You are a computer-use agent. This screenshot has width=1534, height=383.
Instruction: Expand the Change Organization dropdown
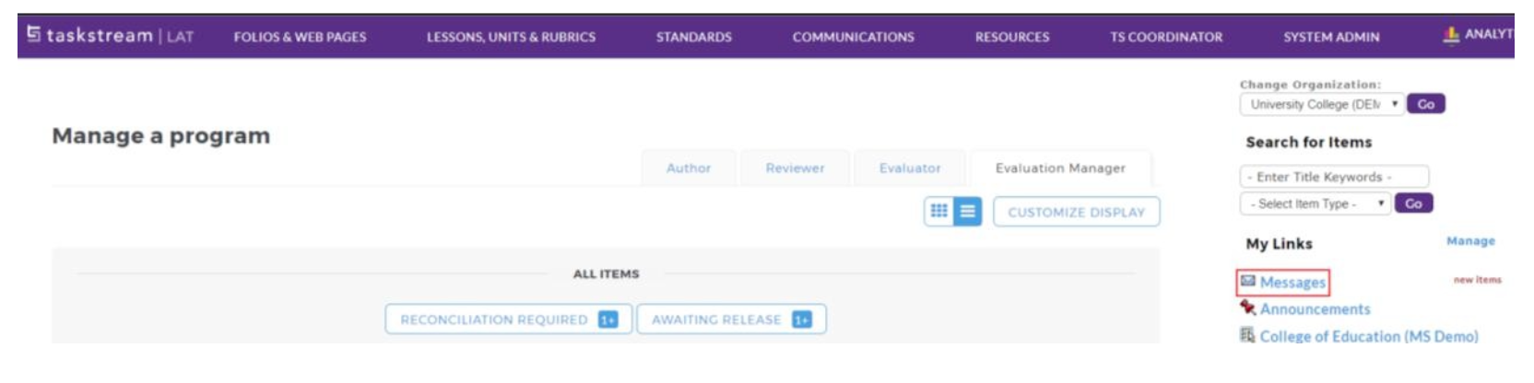(x=1321, y=104)
